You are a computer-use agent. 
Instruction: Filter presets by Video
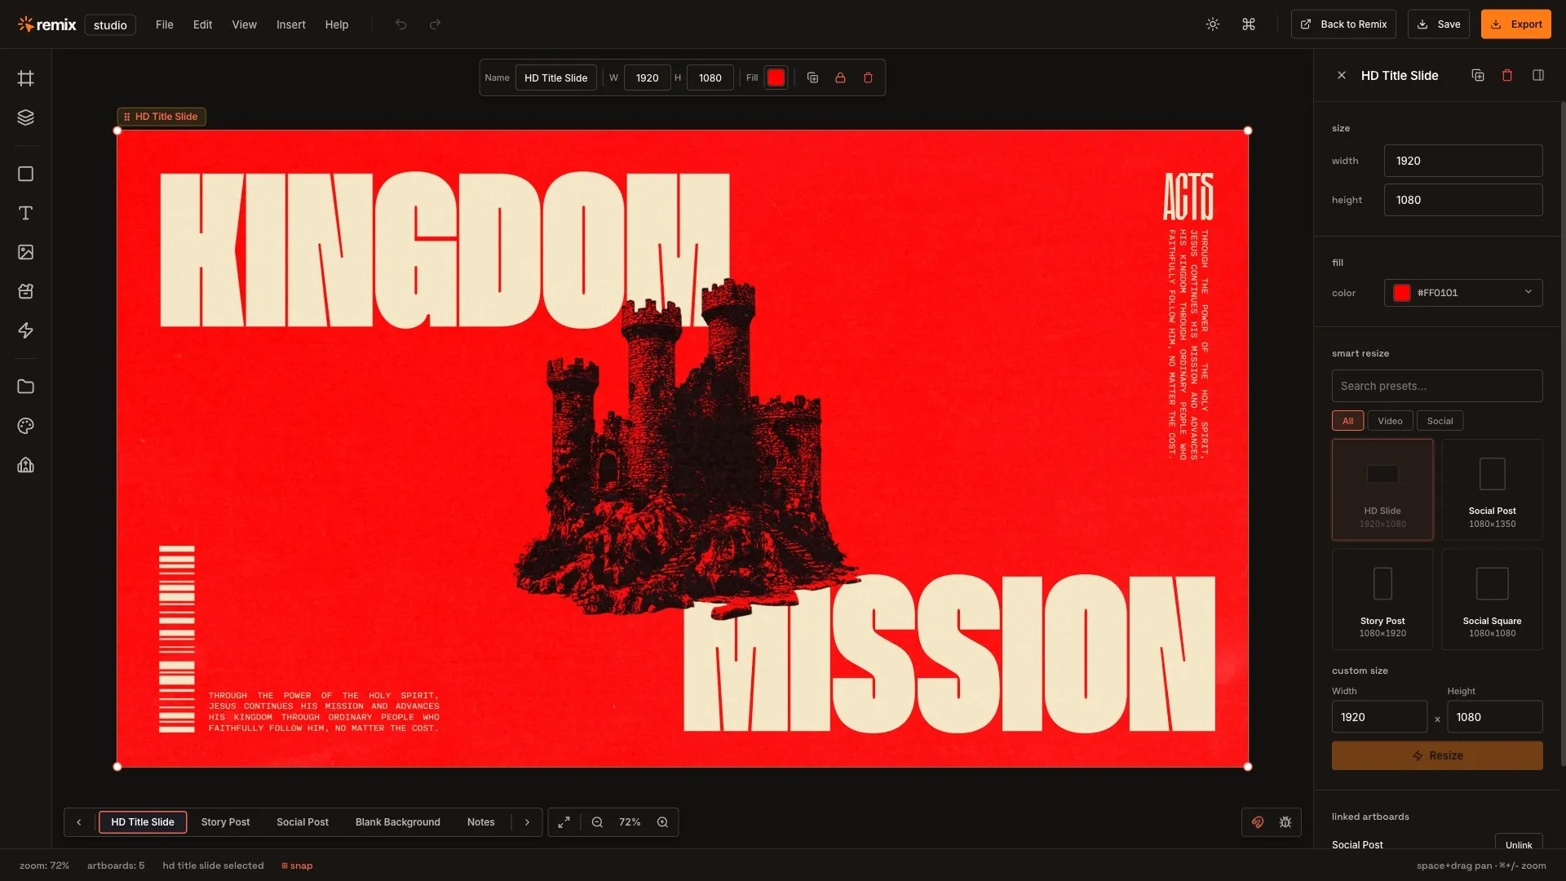coord(1390,421)
